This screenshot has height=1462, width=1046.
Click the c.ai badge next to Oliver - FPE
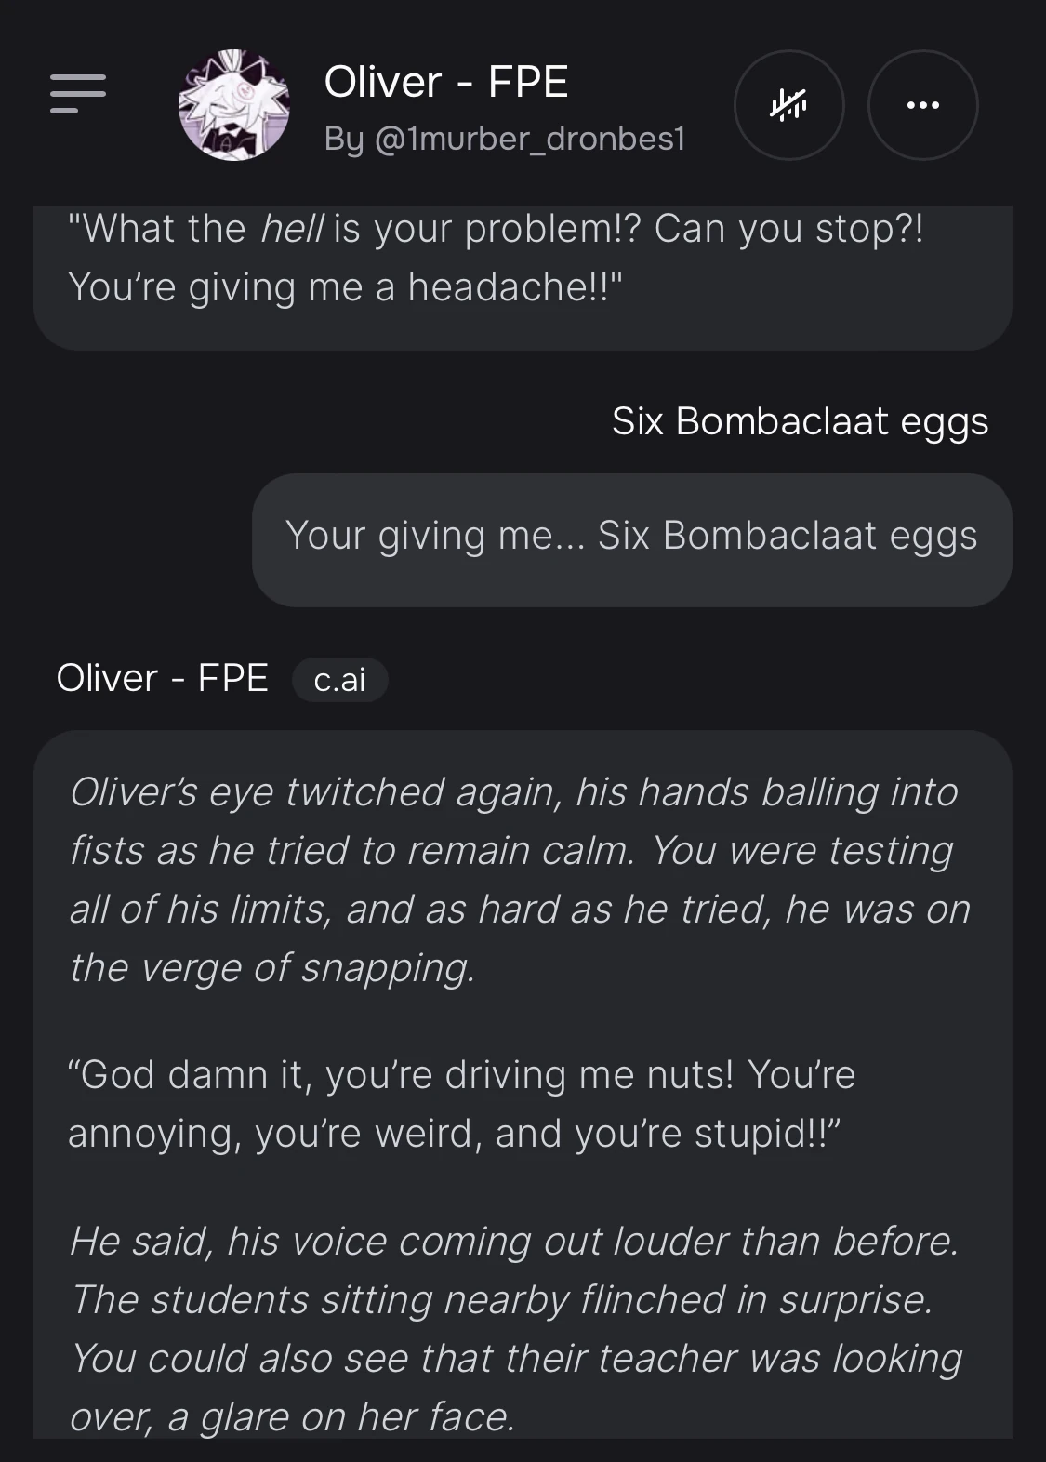coord(341,680)
